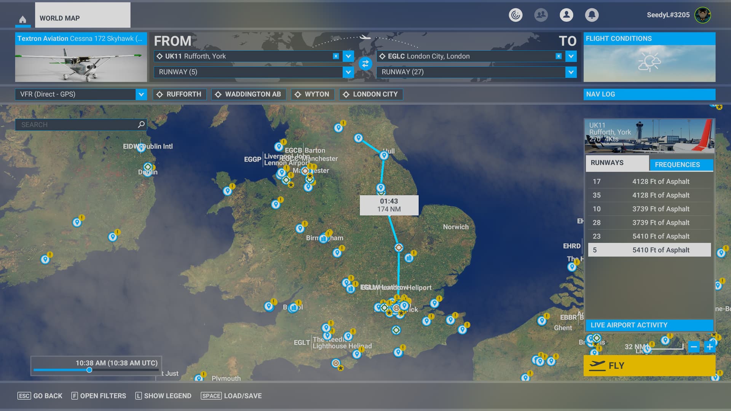Viewport: 731px width, 411px height.
Task: Click the Waddington waypoint pin above time box
Action: click(380, 187)
